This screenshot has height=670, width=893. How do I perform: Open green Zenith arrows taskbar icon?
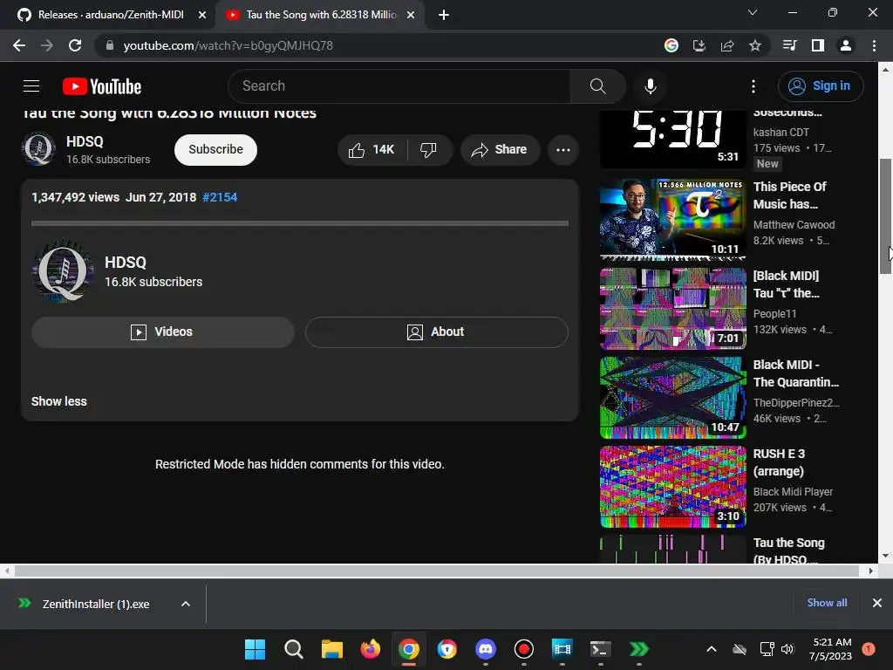pos(639,649)
